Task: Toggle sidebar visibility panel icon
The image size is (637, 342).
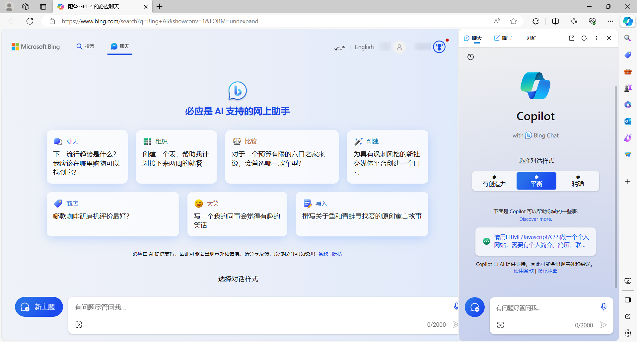Action: tap(628, 300)
